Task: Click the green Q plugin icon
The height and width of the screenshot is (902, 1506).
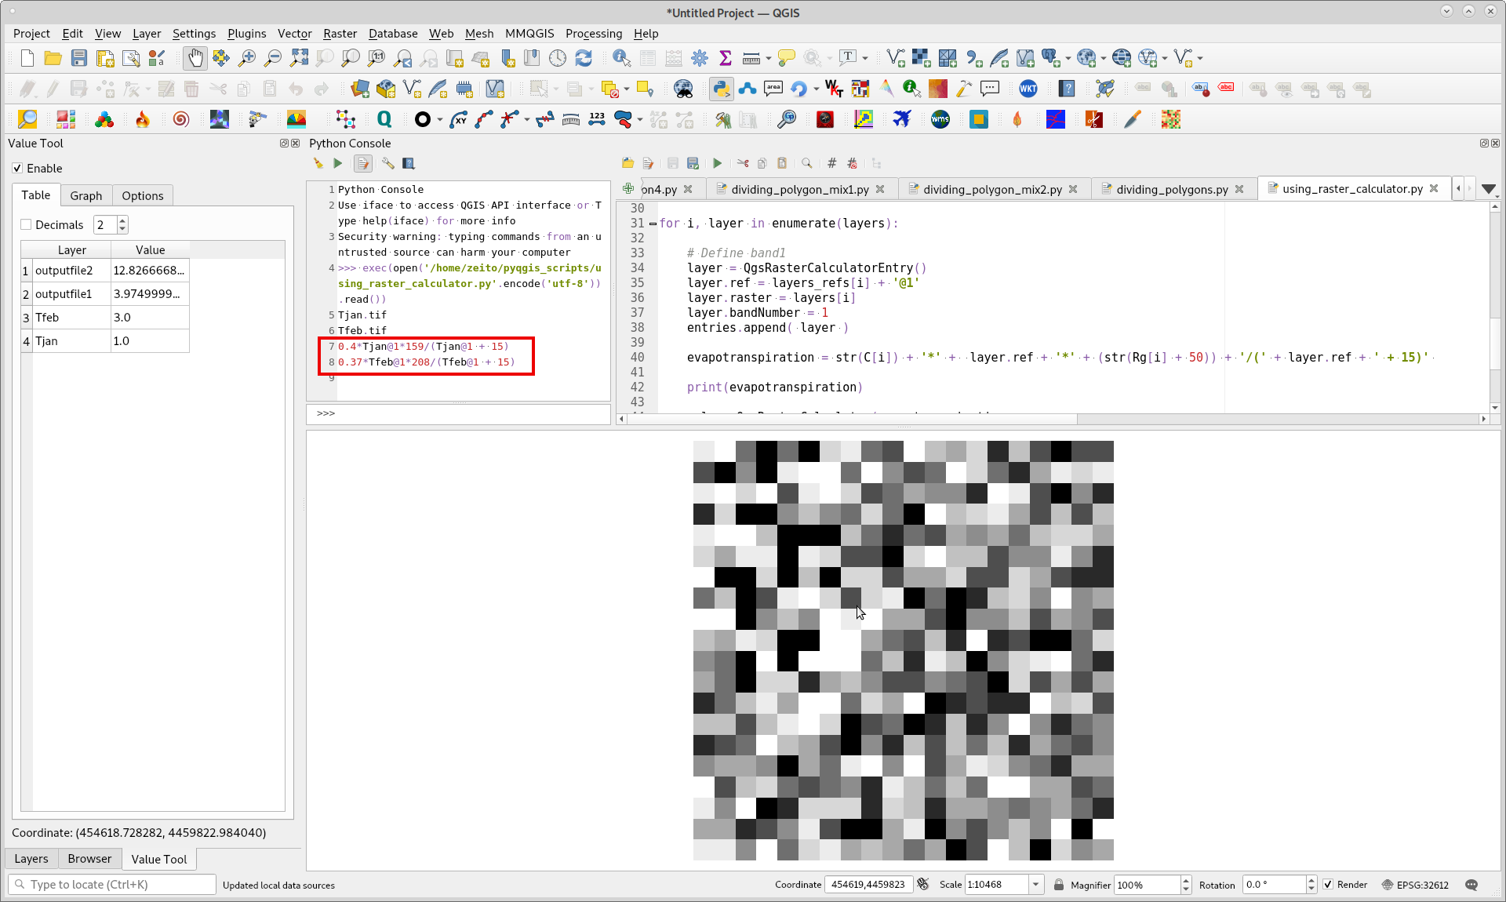Action: tap(384, 119)
